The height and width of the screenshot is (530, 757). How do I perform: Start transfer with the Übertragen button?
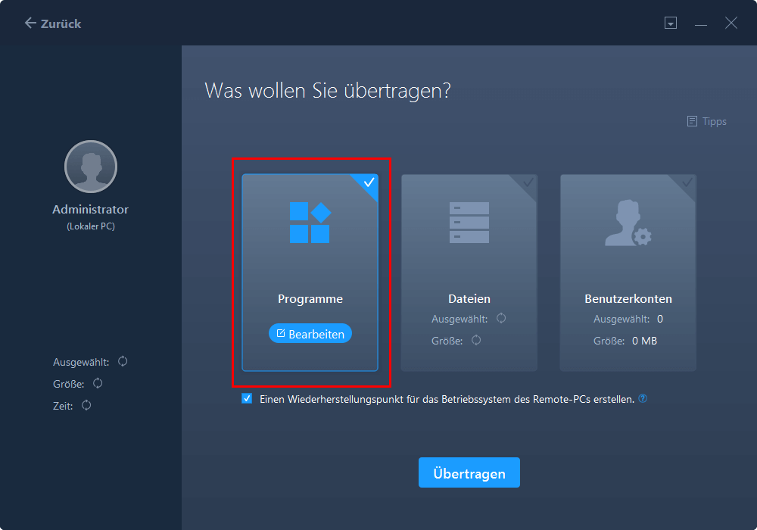[x=469, y=472]
